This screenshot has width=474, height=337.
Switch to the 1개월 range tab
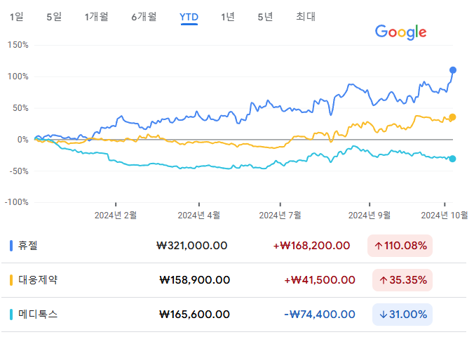coord(96,17)
